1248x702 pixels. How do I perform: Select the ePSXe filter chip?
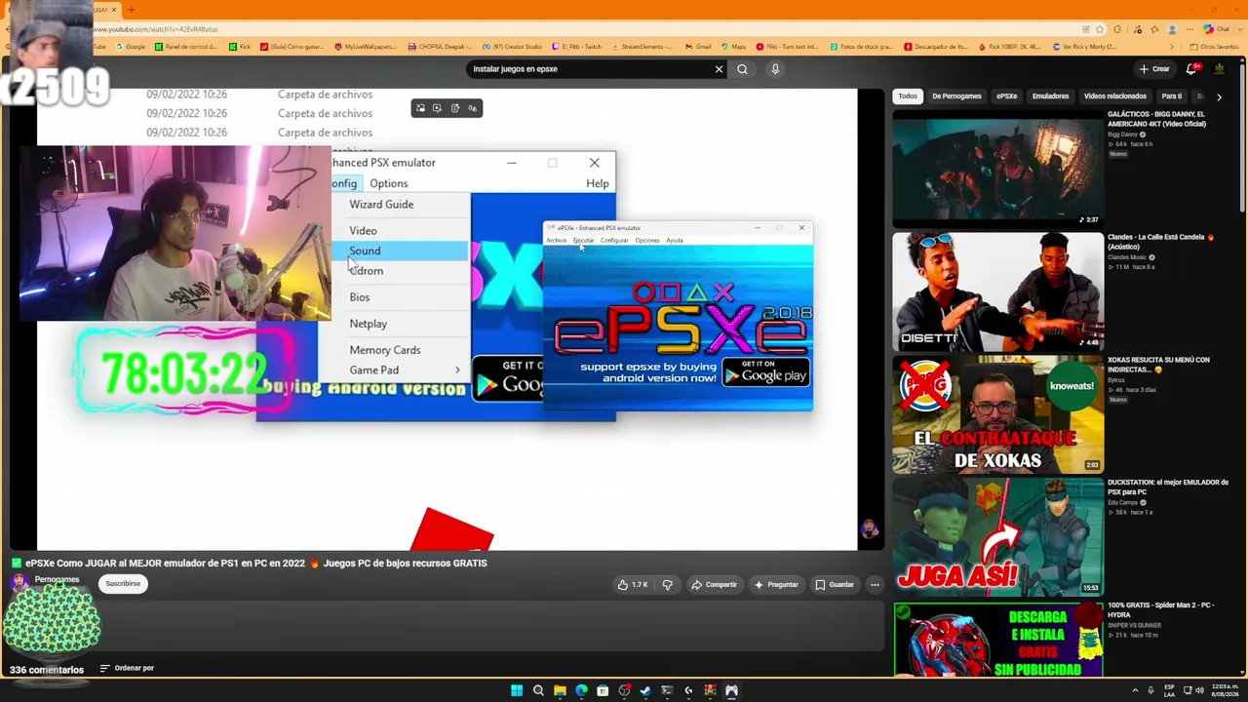coord(1006,97)
